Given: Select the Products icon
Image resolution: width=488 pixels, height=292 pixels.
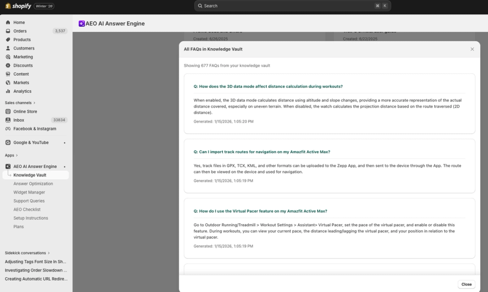Looking at the screenshot, I should (x=8, y=39).
